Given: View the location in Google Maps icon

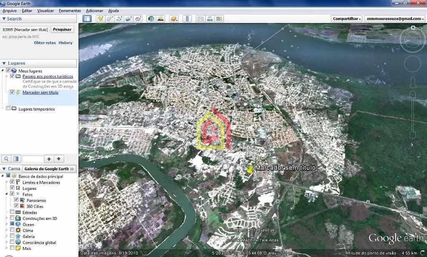Looking at the screenshot, I should pyautogui.click(x=219, y=18).
